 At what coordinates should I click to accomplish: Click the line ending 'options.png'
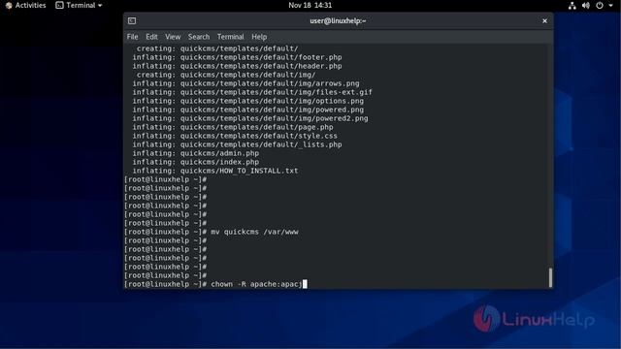[248, 101]
